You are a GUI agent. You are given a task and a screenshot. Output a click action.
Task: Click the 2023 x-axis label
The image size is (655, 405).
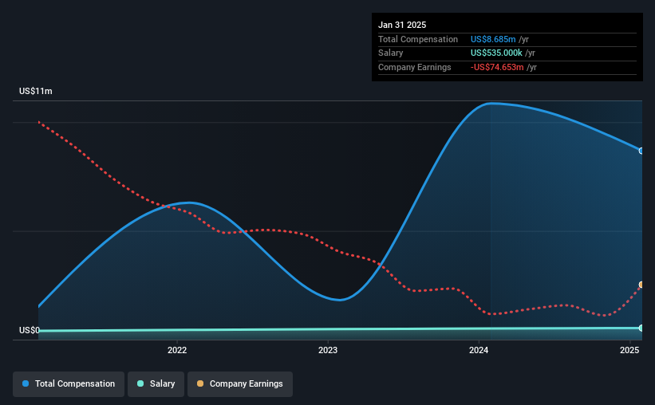click(x=328, y=350)
